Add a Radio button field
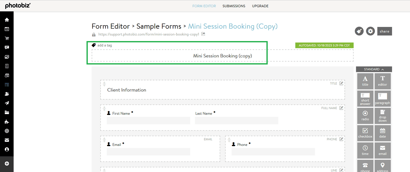 (x=365, y=116)
